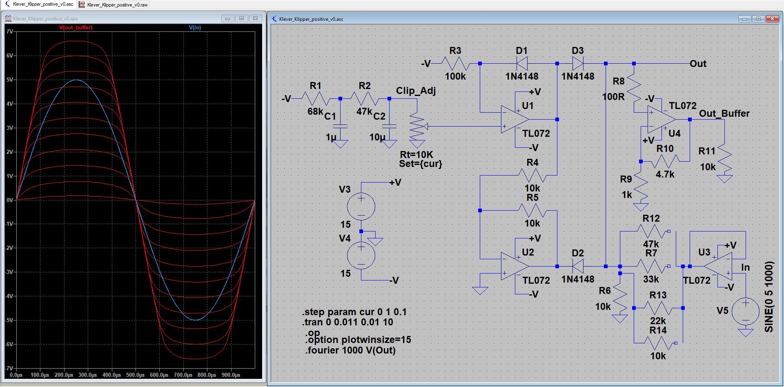
Task: Select resistor R10 4.7k symbol
Action: point(665,162)
